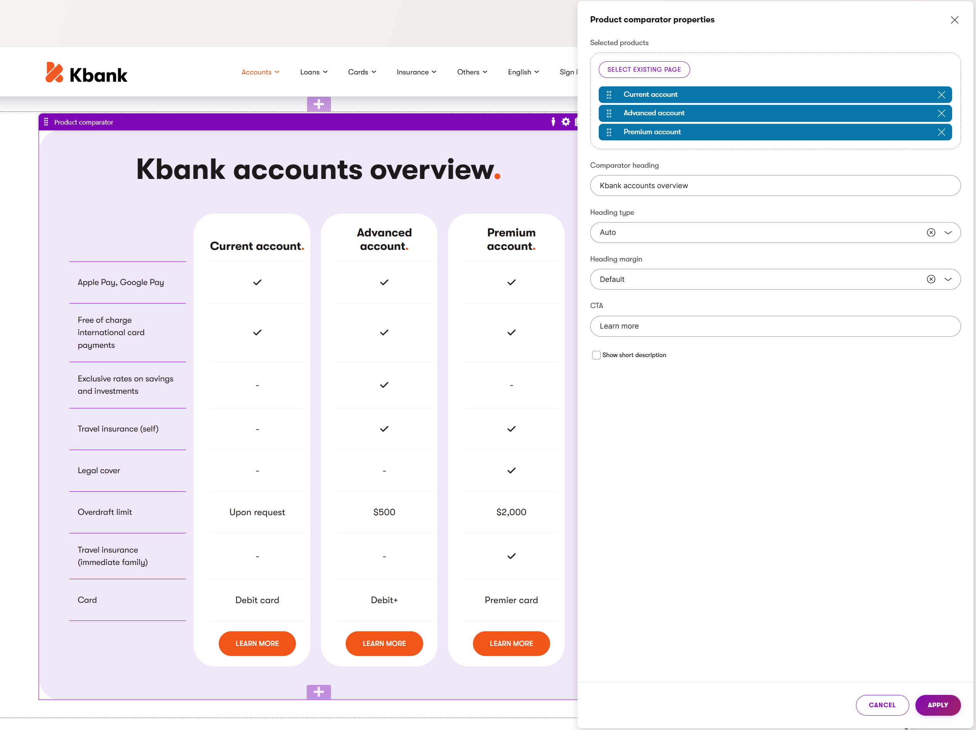Remove Advanced account using its X icon
Image resolution: width=976 pixels, height=730 pixels.
coord(942,113)
